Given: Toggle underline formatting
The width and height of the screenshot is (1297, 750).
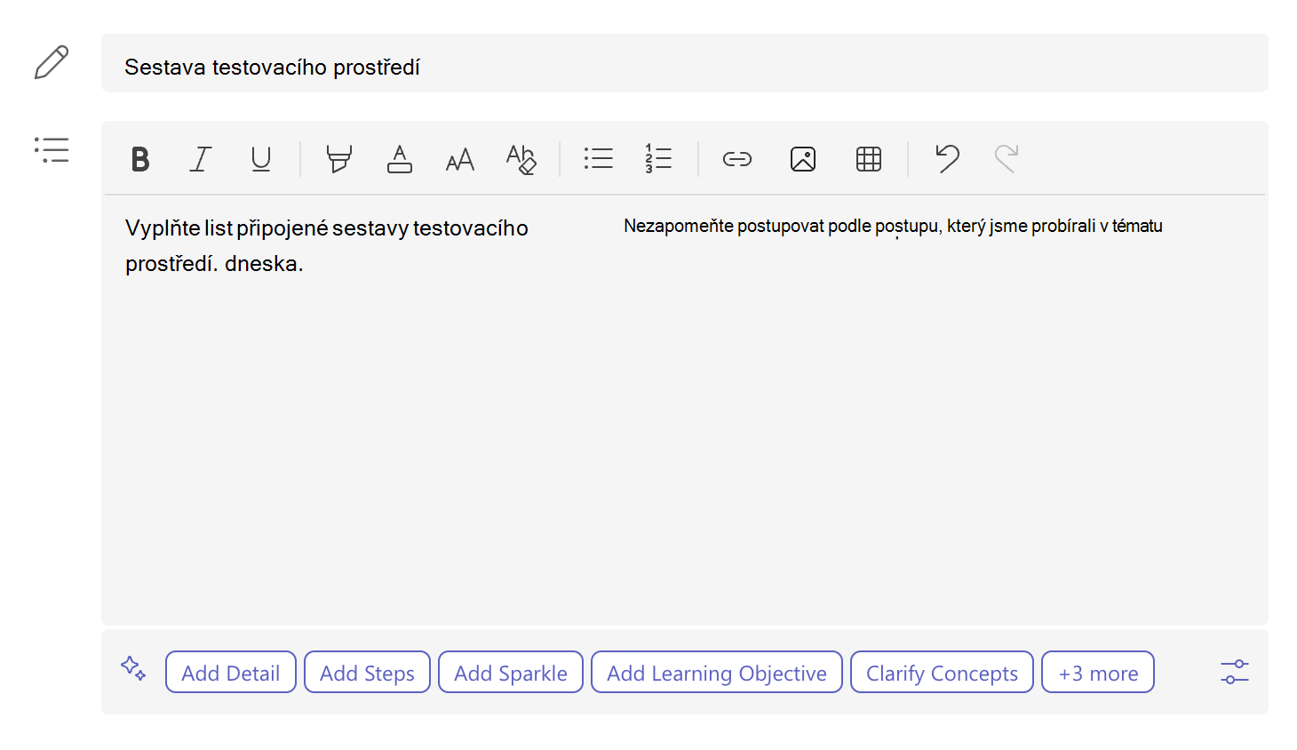Looking at the screenshot, I should coord(260,159).
